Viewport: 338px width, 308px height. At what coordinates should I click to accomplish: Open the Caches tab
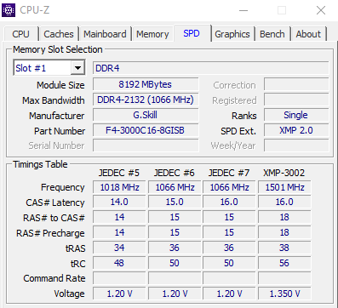point(59,34)
